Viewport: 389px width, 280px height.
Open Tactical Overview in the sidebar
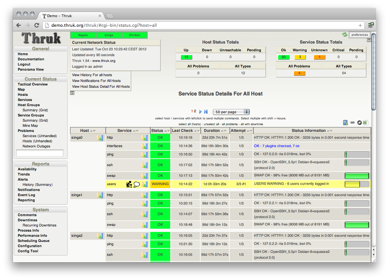point(33,84)
